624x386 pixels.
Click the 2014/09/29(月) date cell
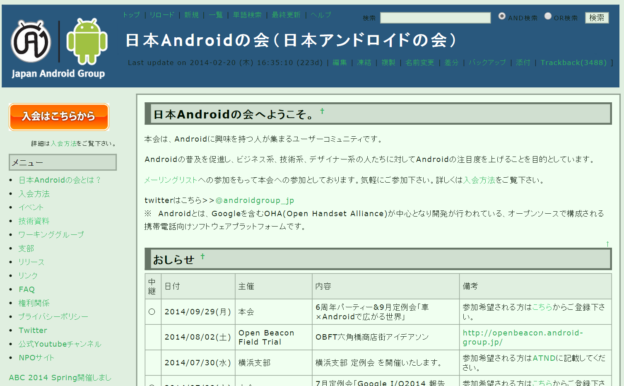click(198, 312)
